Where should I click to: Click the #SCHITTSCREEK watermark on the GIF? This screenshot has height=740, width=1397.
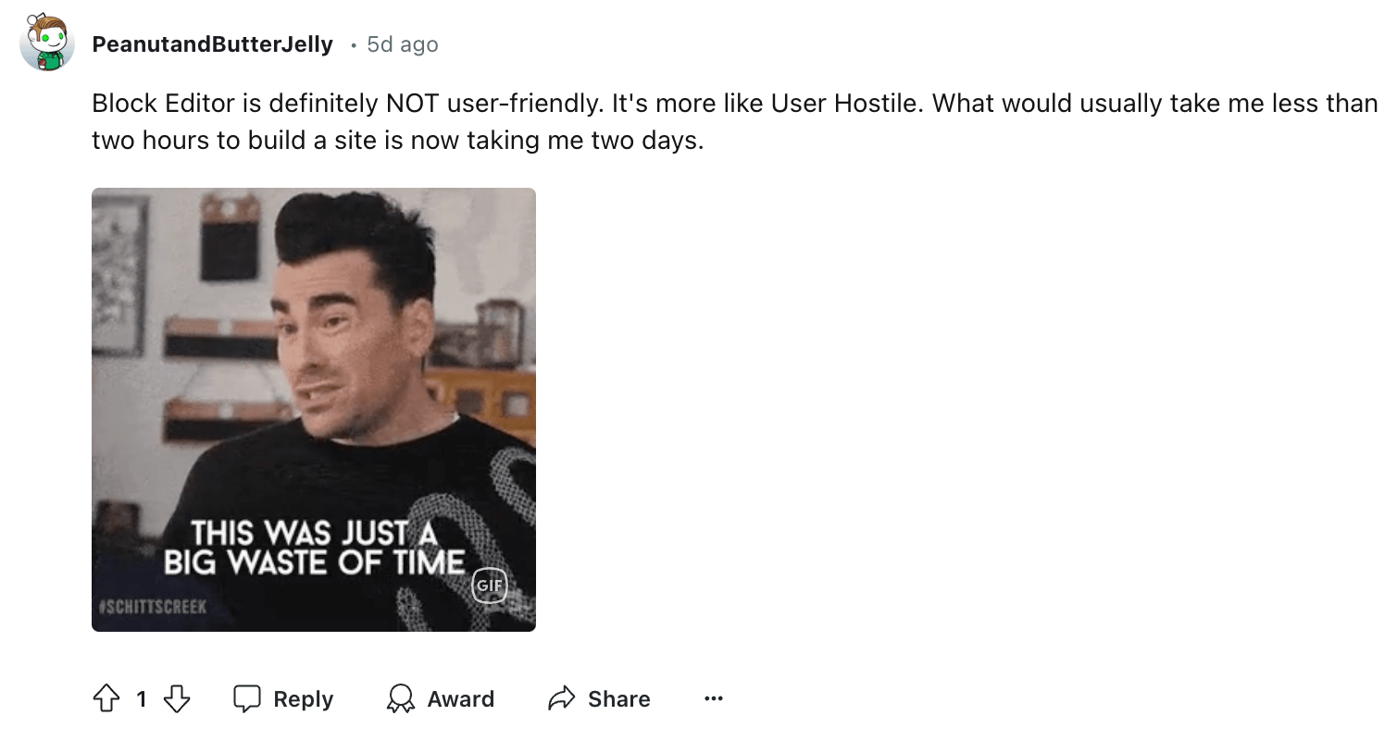[152, 607]
